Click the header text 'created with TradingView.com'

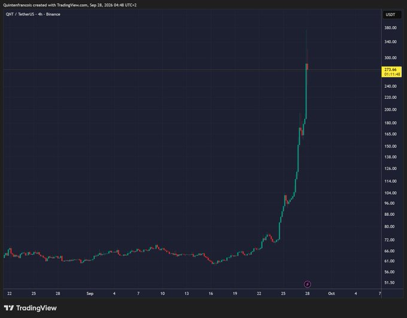pyautogui.click(x=60, y=5)
